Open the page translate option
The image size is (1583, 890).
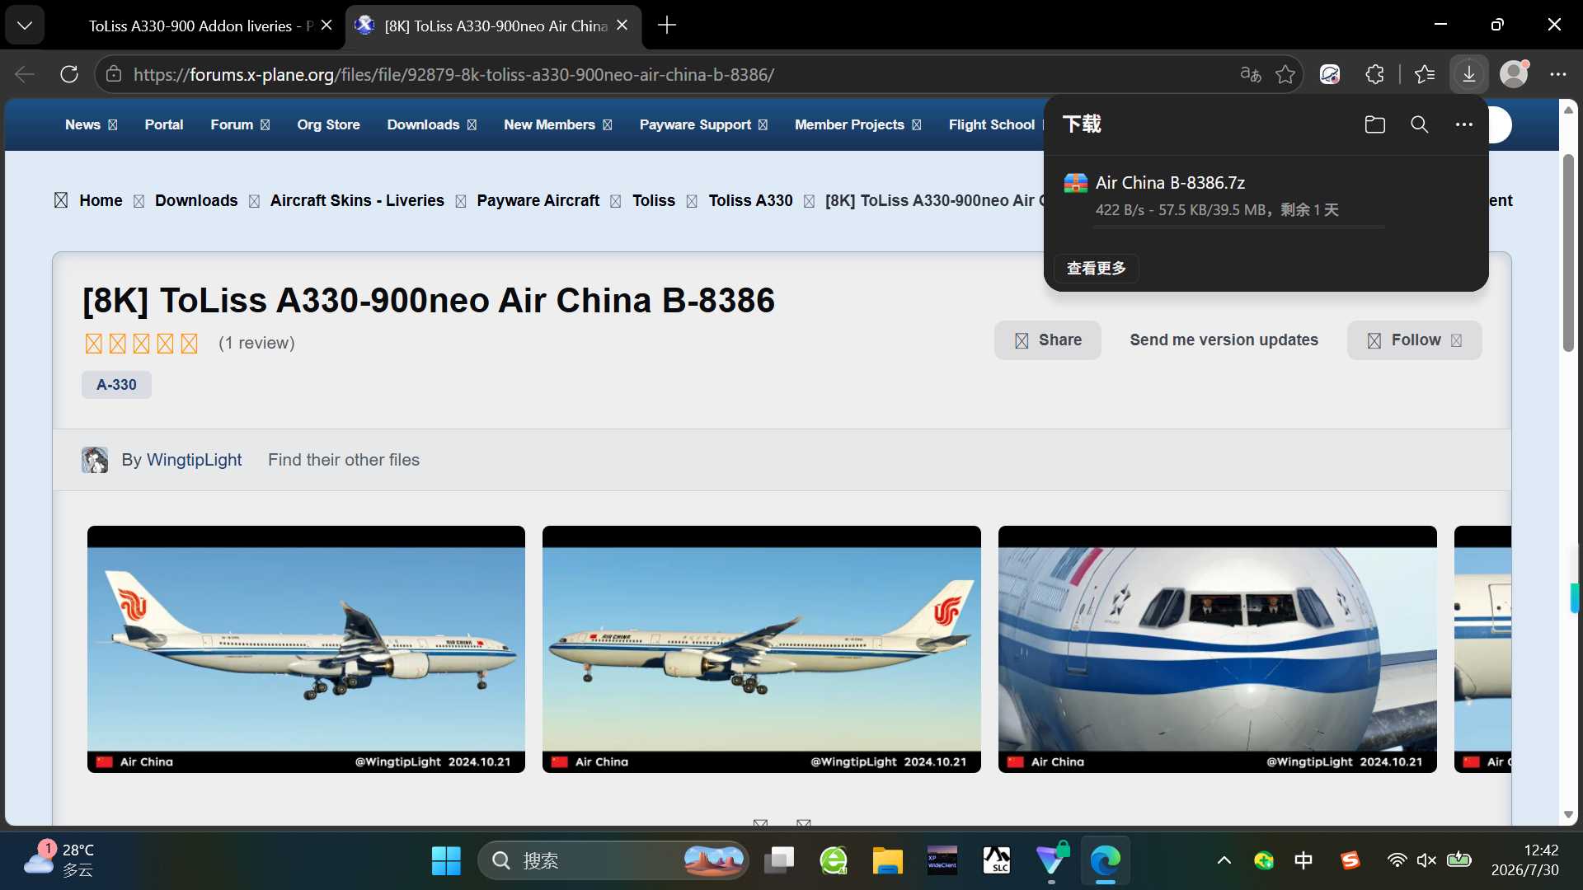click(x=1250, y=74)
